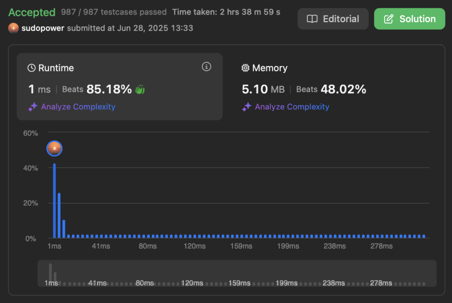Click the 85.18% runtime beats value

click(109, 89)
